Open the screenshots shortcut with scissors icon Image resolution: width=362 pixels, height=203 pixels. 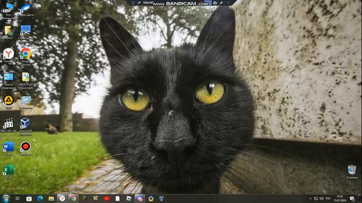[25, 34]
